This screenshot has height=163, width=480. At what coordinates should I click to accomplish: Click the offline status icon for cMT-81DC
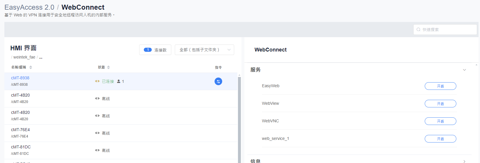[97, 150]
